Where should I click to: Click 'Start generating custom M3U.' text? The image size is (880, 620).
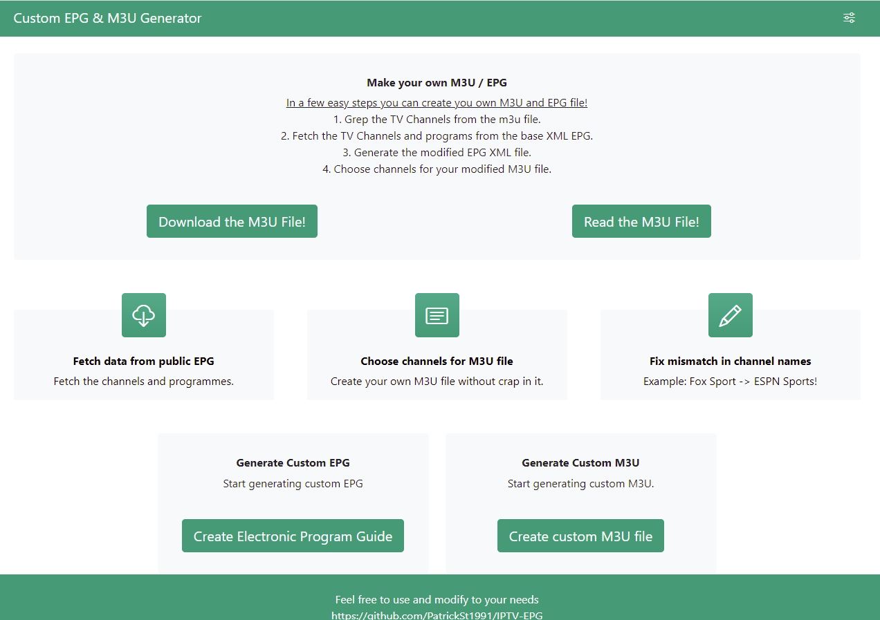580,483
